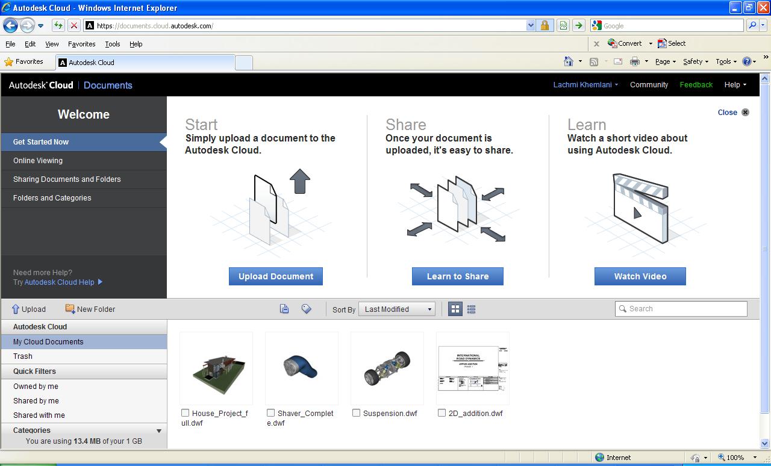Screen dimensions: 771x466
Task: Open the View menu
Action: tap(52, 44)
